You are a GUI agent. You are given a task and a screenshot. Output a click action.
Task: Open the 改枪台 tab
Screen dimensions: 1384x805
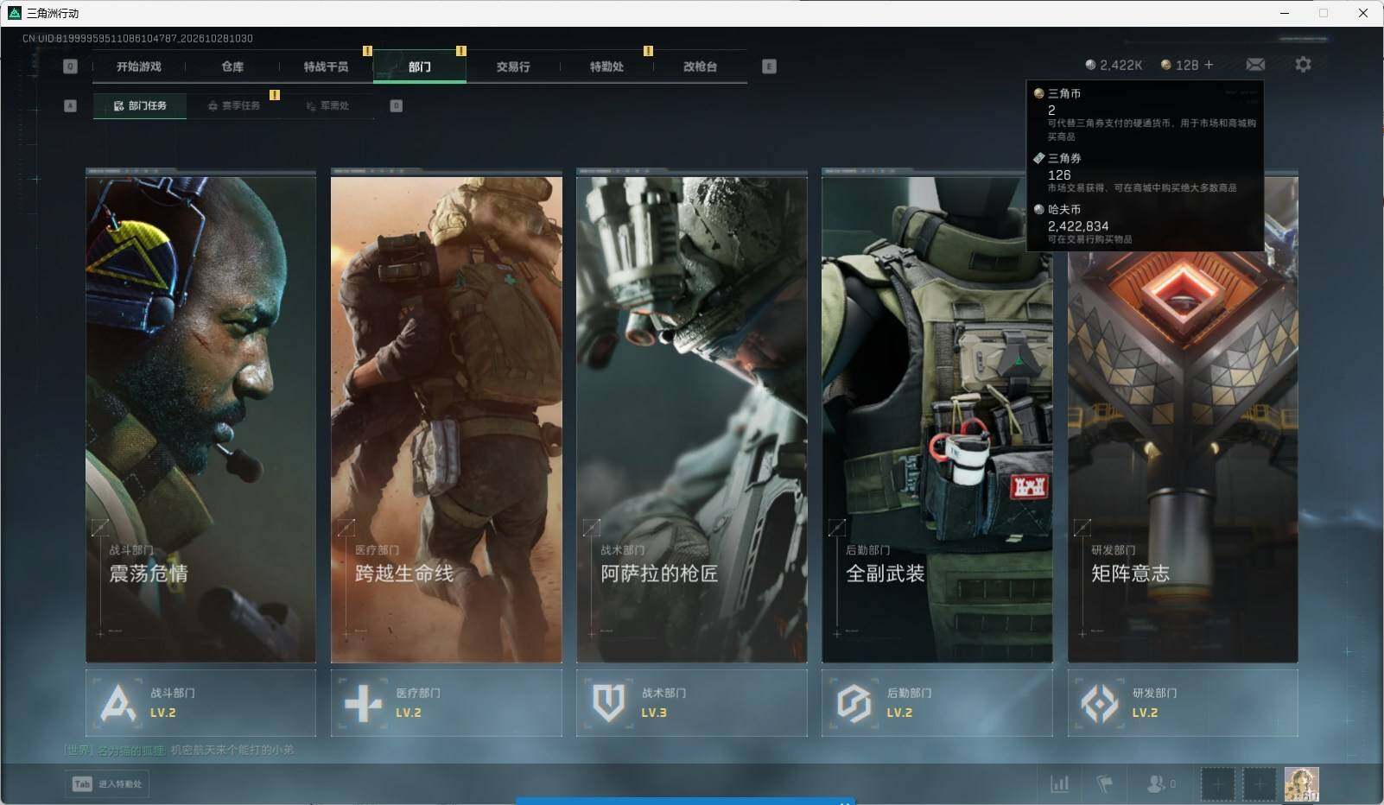pos(700,67)
